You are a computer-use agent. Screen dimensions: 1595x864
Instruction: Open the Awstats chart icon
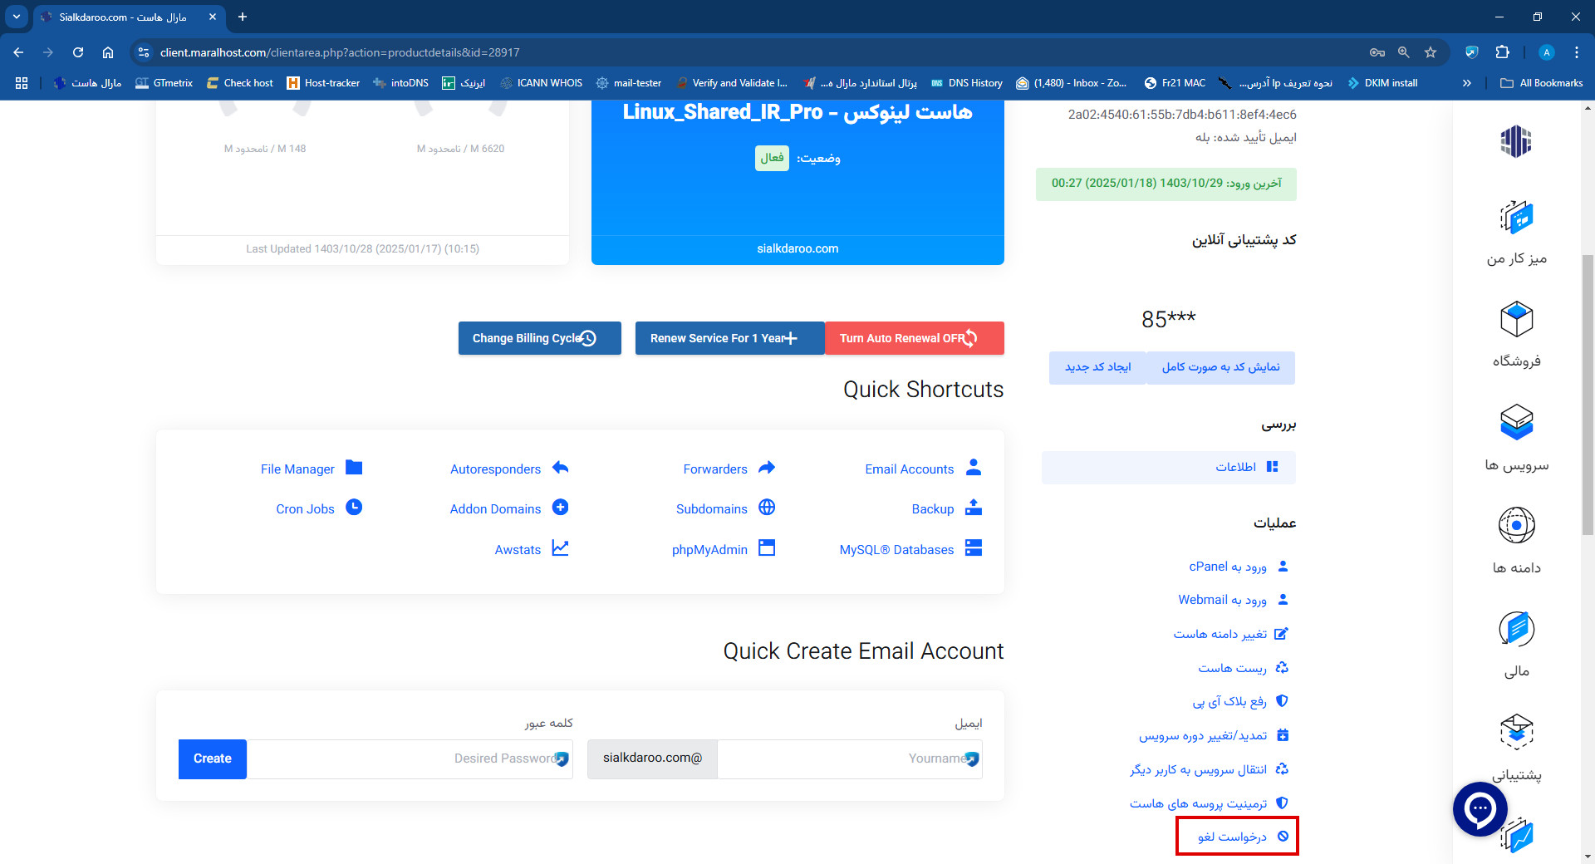click(x=561, y=548)
